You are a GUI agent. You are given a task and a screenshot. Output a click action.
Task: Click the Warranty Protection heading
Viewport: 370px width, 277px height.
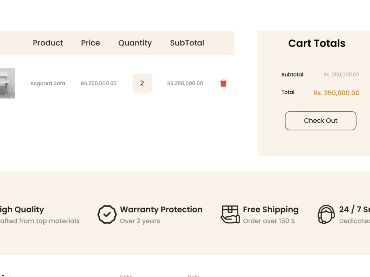click(161, 209)
